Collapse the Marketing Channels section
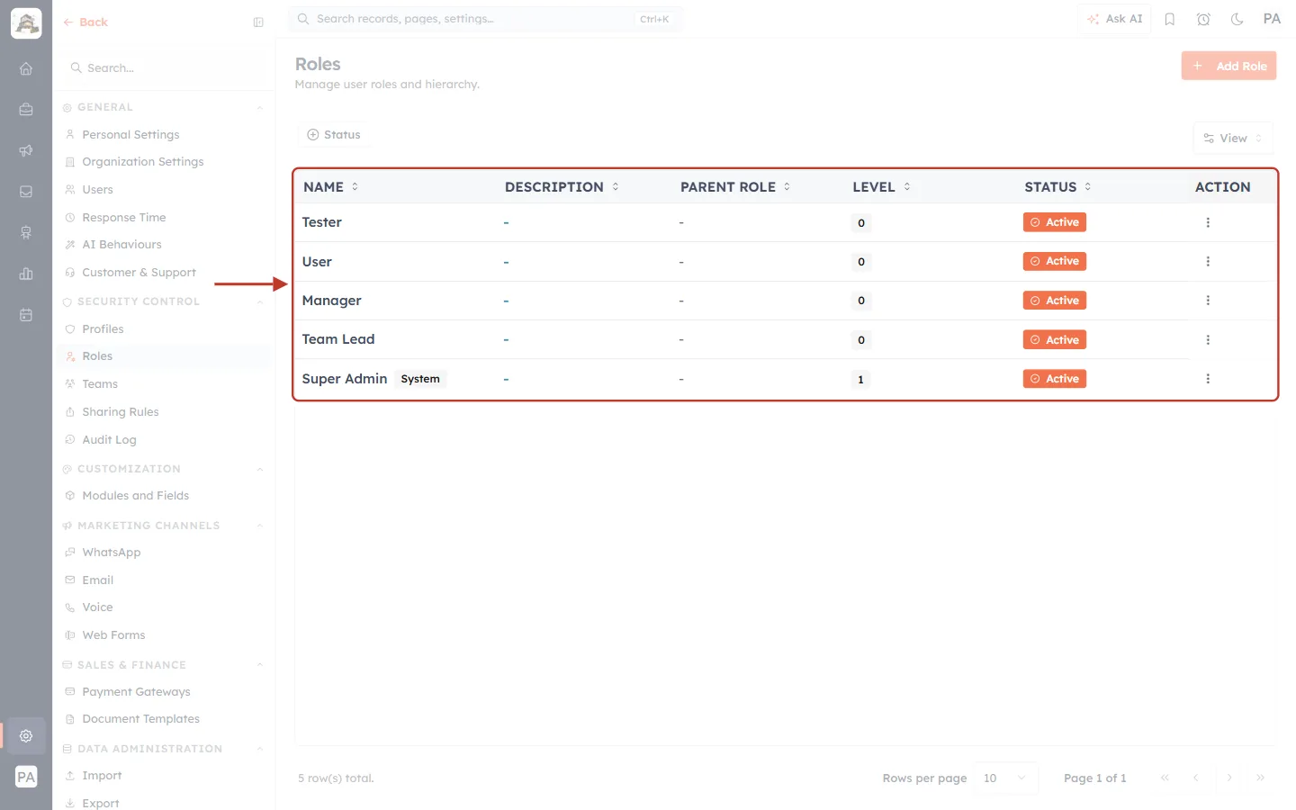Image resolution: width=1296 pixels, height=810 pixels. tap(259, 526)
